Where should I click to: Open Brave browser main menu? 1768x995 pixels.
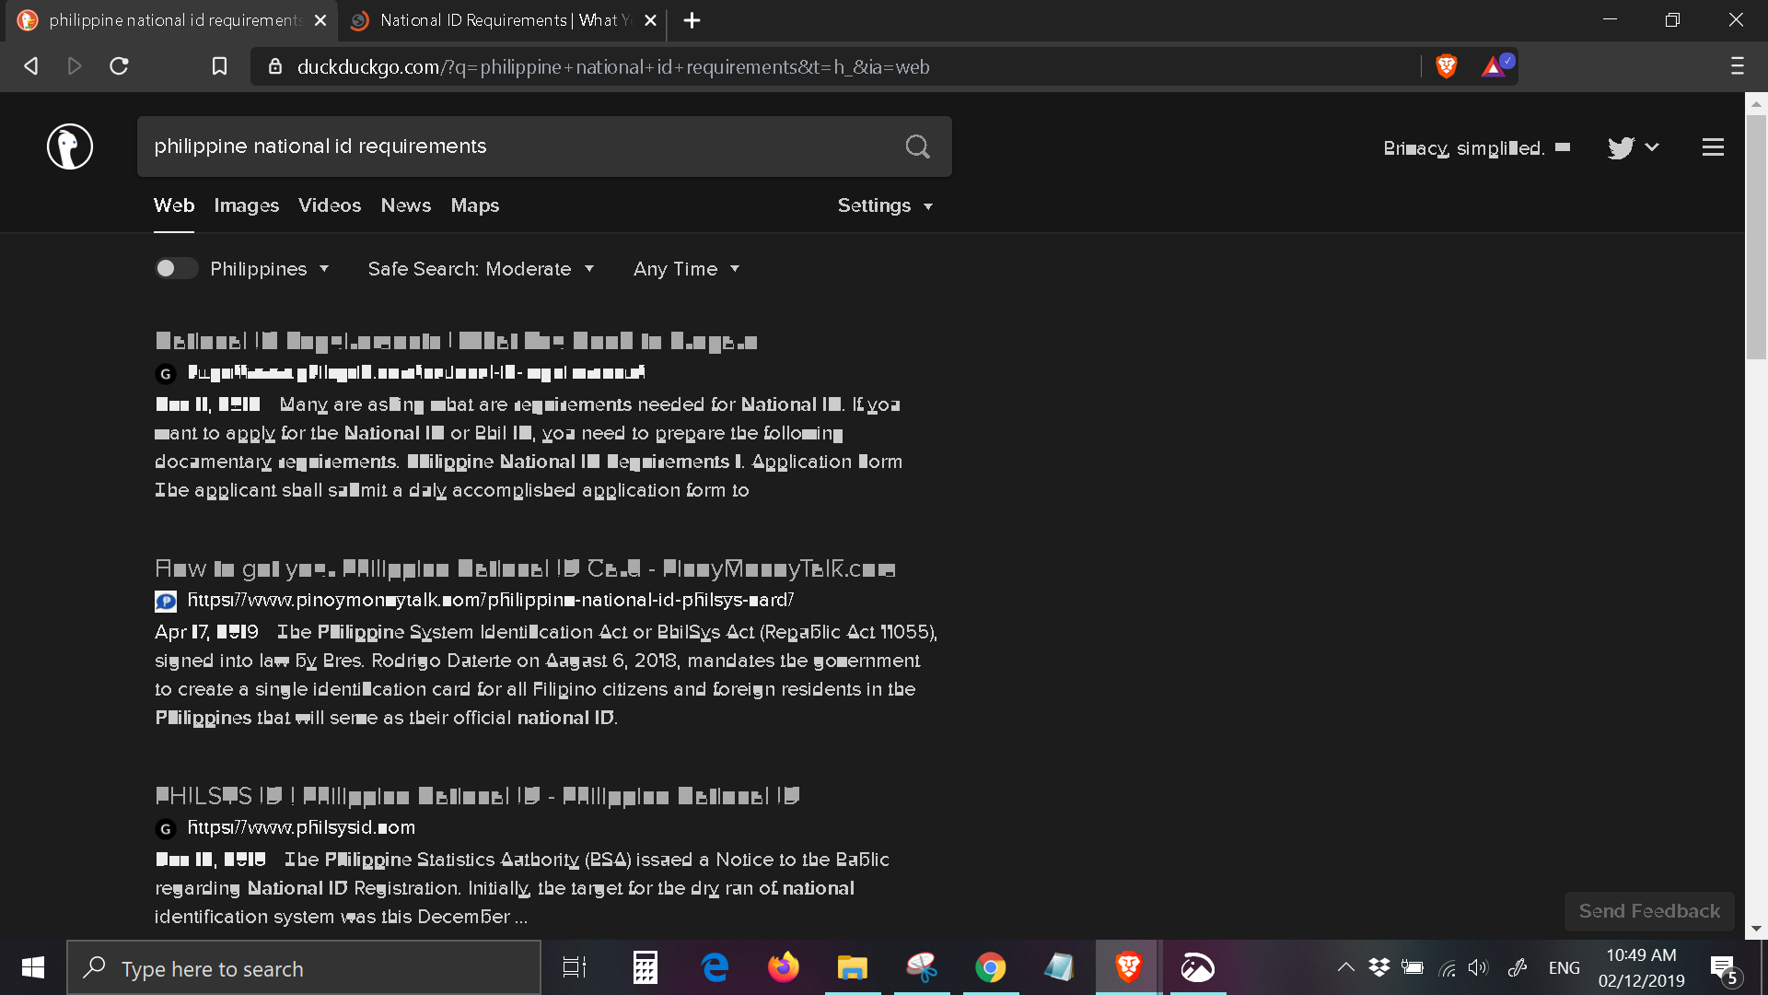tap(1737, 66)
